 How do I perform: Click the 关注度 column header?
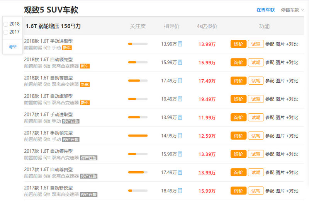click(x=138, y=26)
